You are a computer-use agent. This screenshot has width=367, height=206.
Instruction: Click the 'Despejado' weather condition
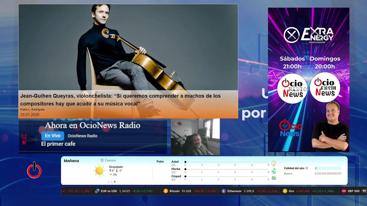(x=116, y=167)
